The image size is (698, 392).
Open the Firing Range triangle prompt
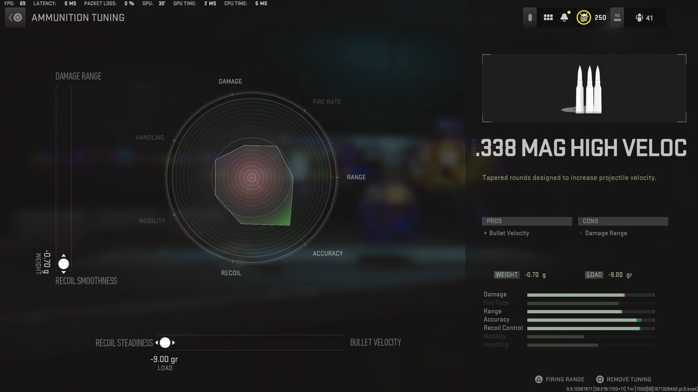560,379
